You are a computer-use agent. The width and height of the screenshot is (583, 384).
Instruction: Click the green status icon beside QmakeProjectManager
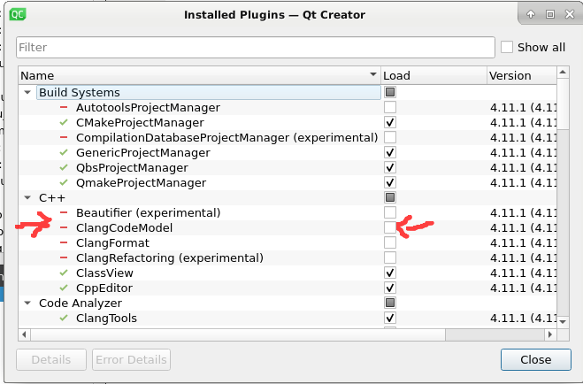(64, 182)
